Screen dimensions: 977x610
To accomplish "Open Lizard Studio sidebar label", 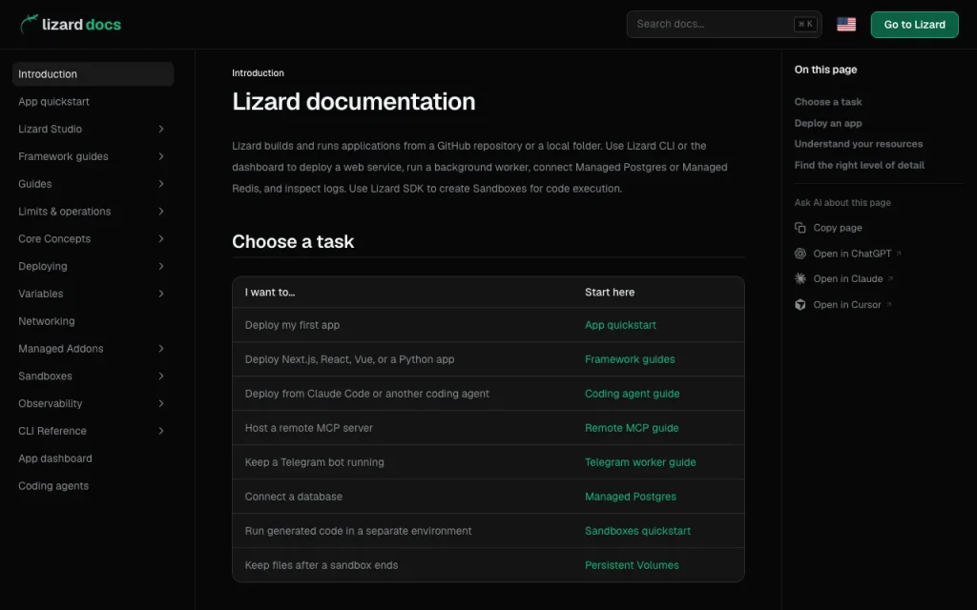I will point(50,129).
